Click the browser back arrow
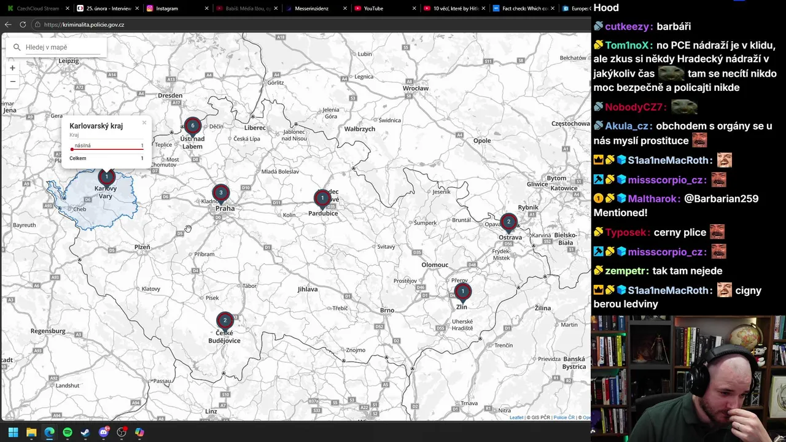This screenshot has width=786, height=442. (8, 25)
